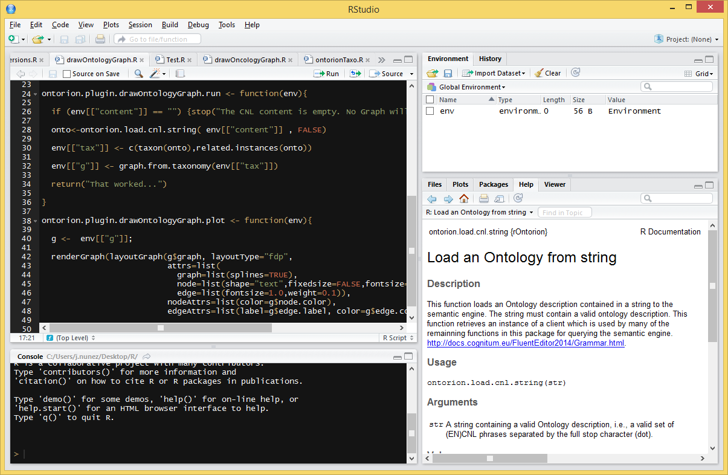The height and width of the screenshot is (475, 728).
Task: Clear the workspace with the broom icon
Action: click(x=547, y=73)
